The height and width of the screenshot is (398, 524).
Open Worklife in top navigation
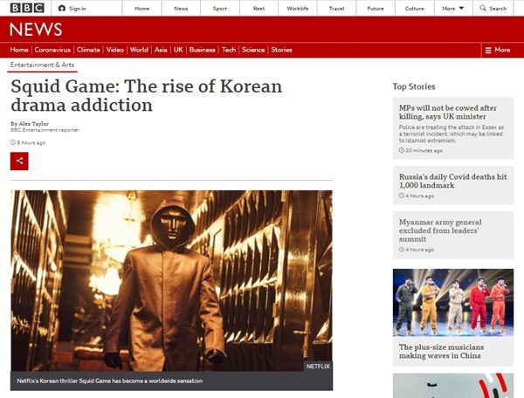pyautogui.click(x=298, y=9)
